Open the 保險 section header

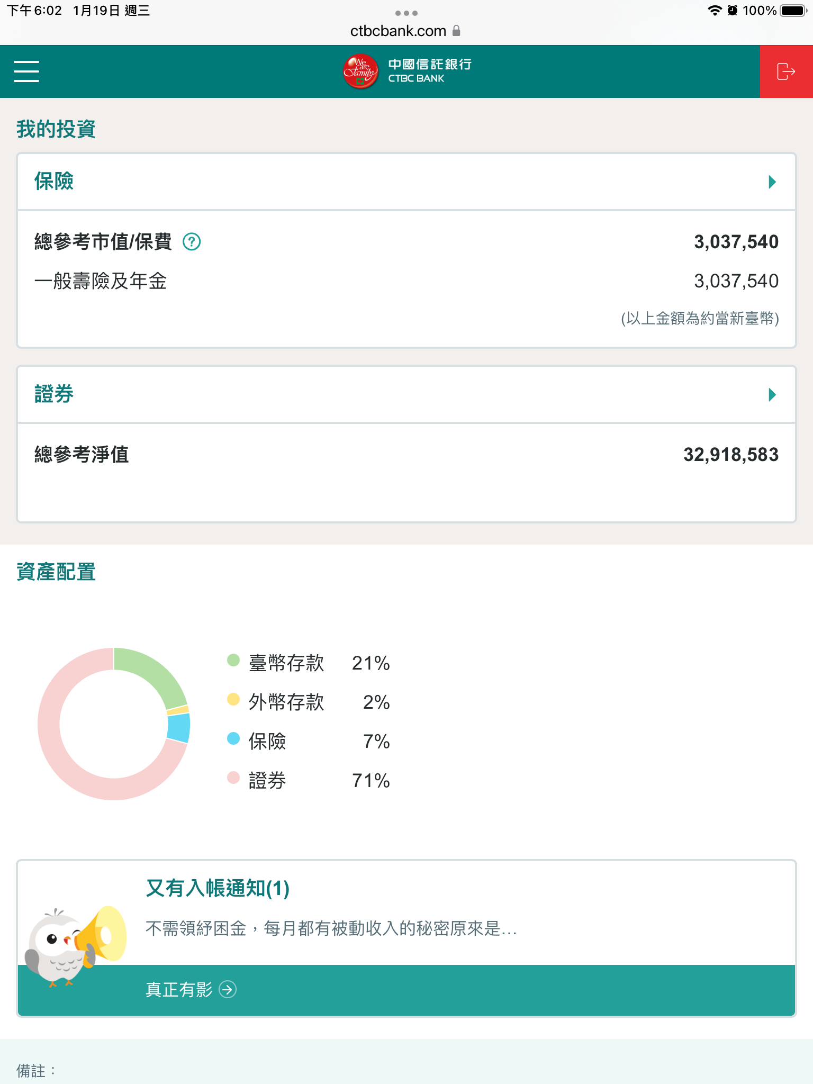(x=54, y=182)
